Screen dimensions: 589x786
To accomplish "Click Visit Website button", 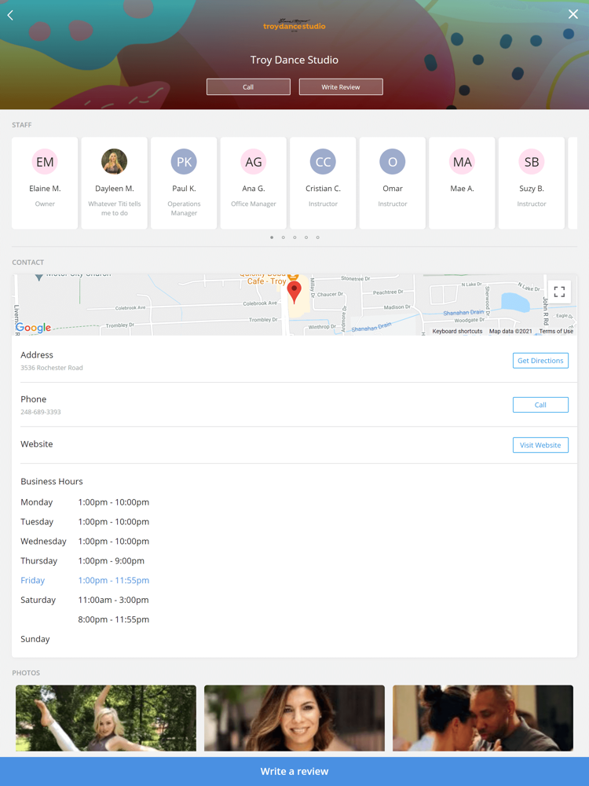I will 540,445.
